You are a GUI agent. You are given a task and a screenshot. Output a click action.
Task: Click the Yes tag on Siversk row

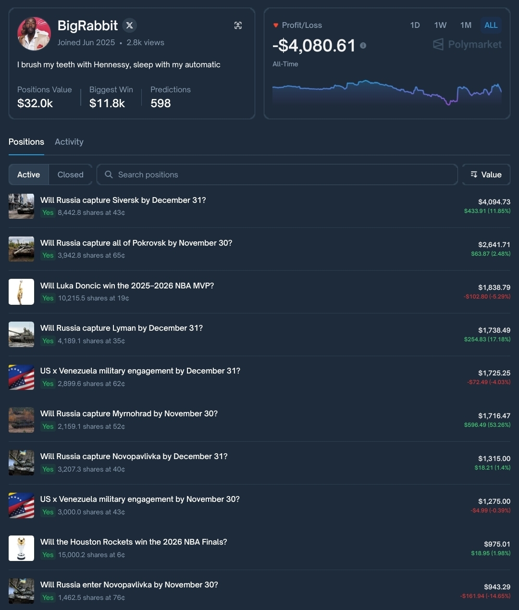tap(48, 212)
